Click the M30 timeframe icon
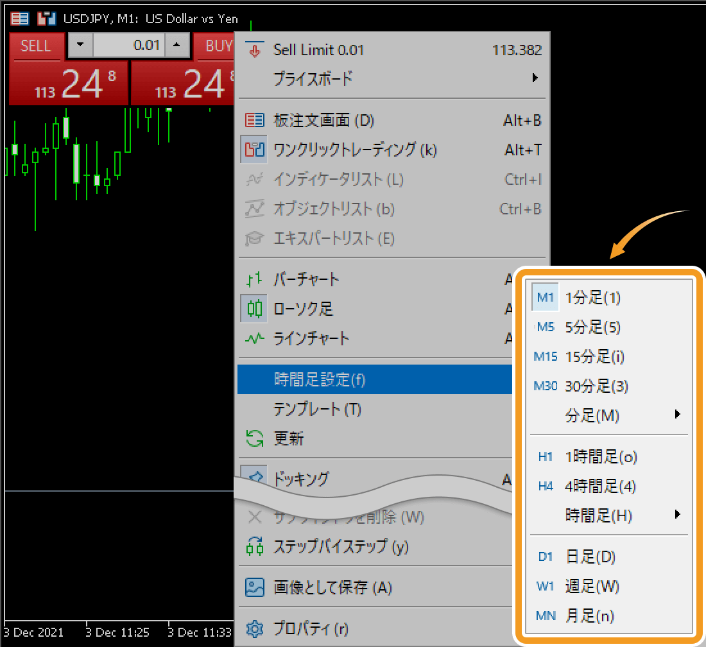Screen dimensions: 706x647 pyautogui.click(x=546, y=386)
